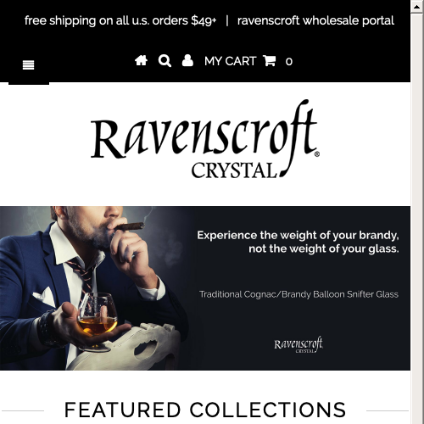The height and width of the screenshot is (424, 424).
Task: Click the shopping cart icon
Action: (269, 60)
